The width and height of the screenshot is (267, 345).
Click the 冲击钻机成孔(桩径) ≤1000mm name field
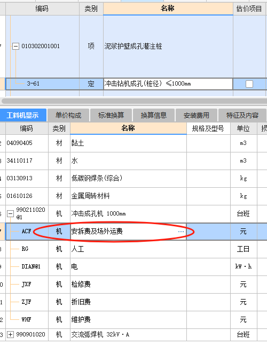[x=168, y=84]
